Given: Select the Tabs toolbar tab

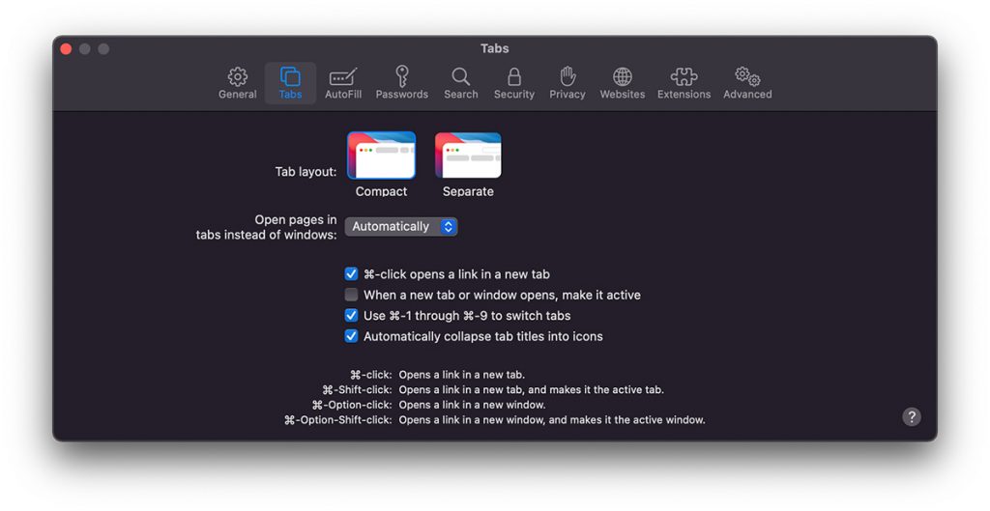Looking at the screenshot, I should tap(290, 83).
